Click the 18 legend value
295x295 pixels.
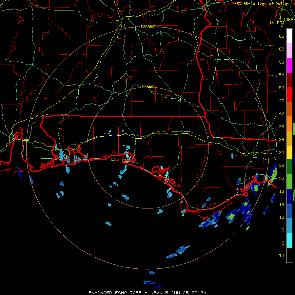[282, 191]
